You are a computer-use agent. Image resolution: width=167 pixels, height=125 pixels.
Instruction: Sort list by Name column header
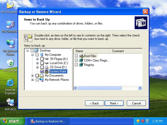pos(92,51)
